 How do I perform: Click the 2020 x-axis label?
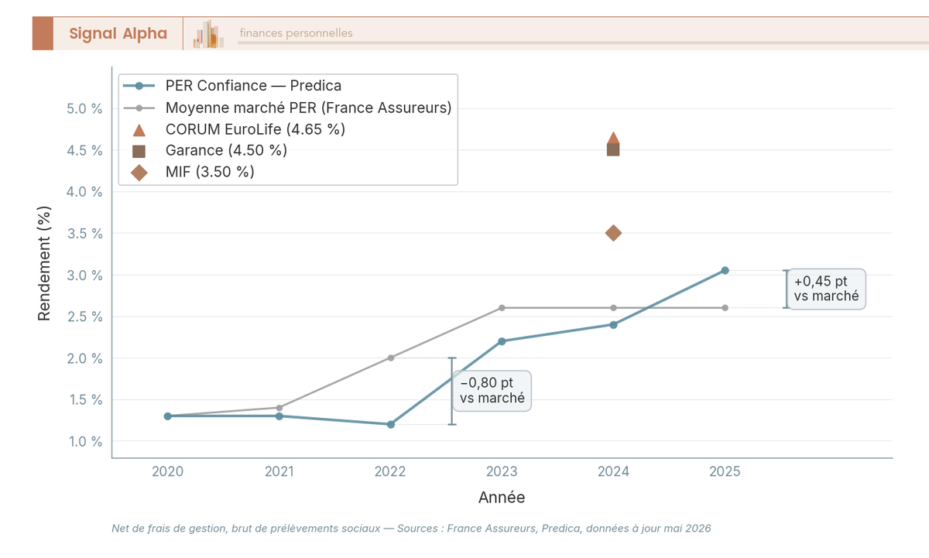(167, 471)
